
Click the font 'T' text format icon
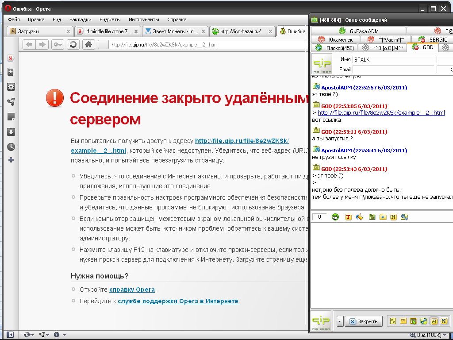click(x=348, y=217)
